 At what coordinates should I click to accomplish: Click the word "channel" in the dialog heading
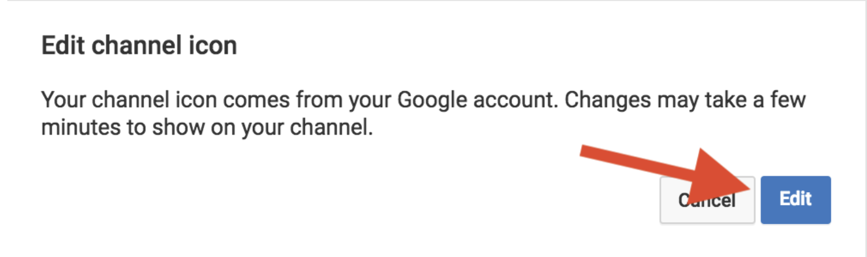coord(131,47)
